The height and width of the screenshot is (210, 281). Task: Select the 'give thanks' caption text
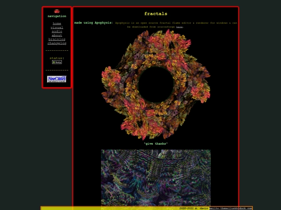coord(156,144)
